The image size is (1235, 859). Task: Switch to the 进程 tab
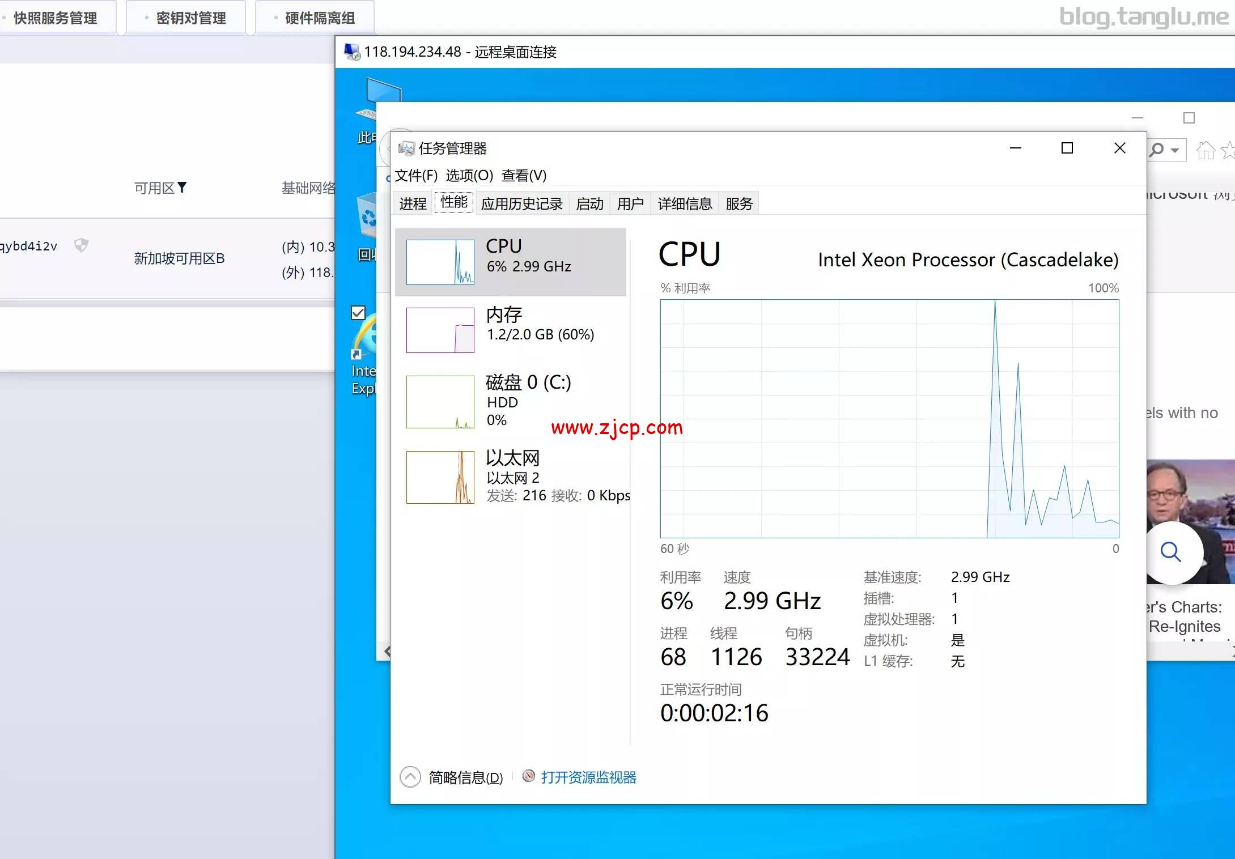coord(413,203)
